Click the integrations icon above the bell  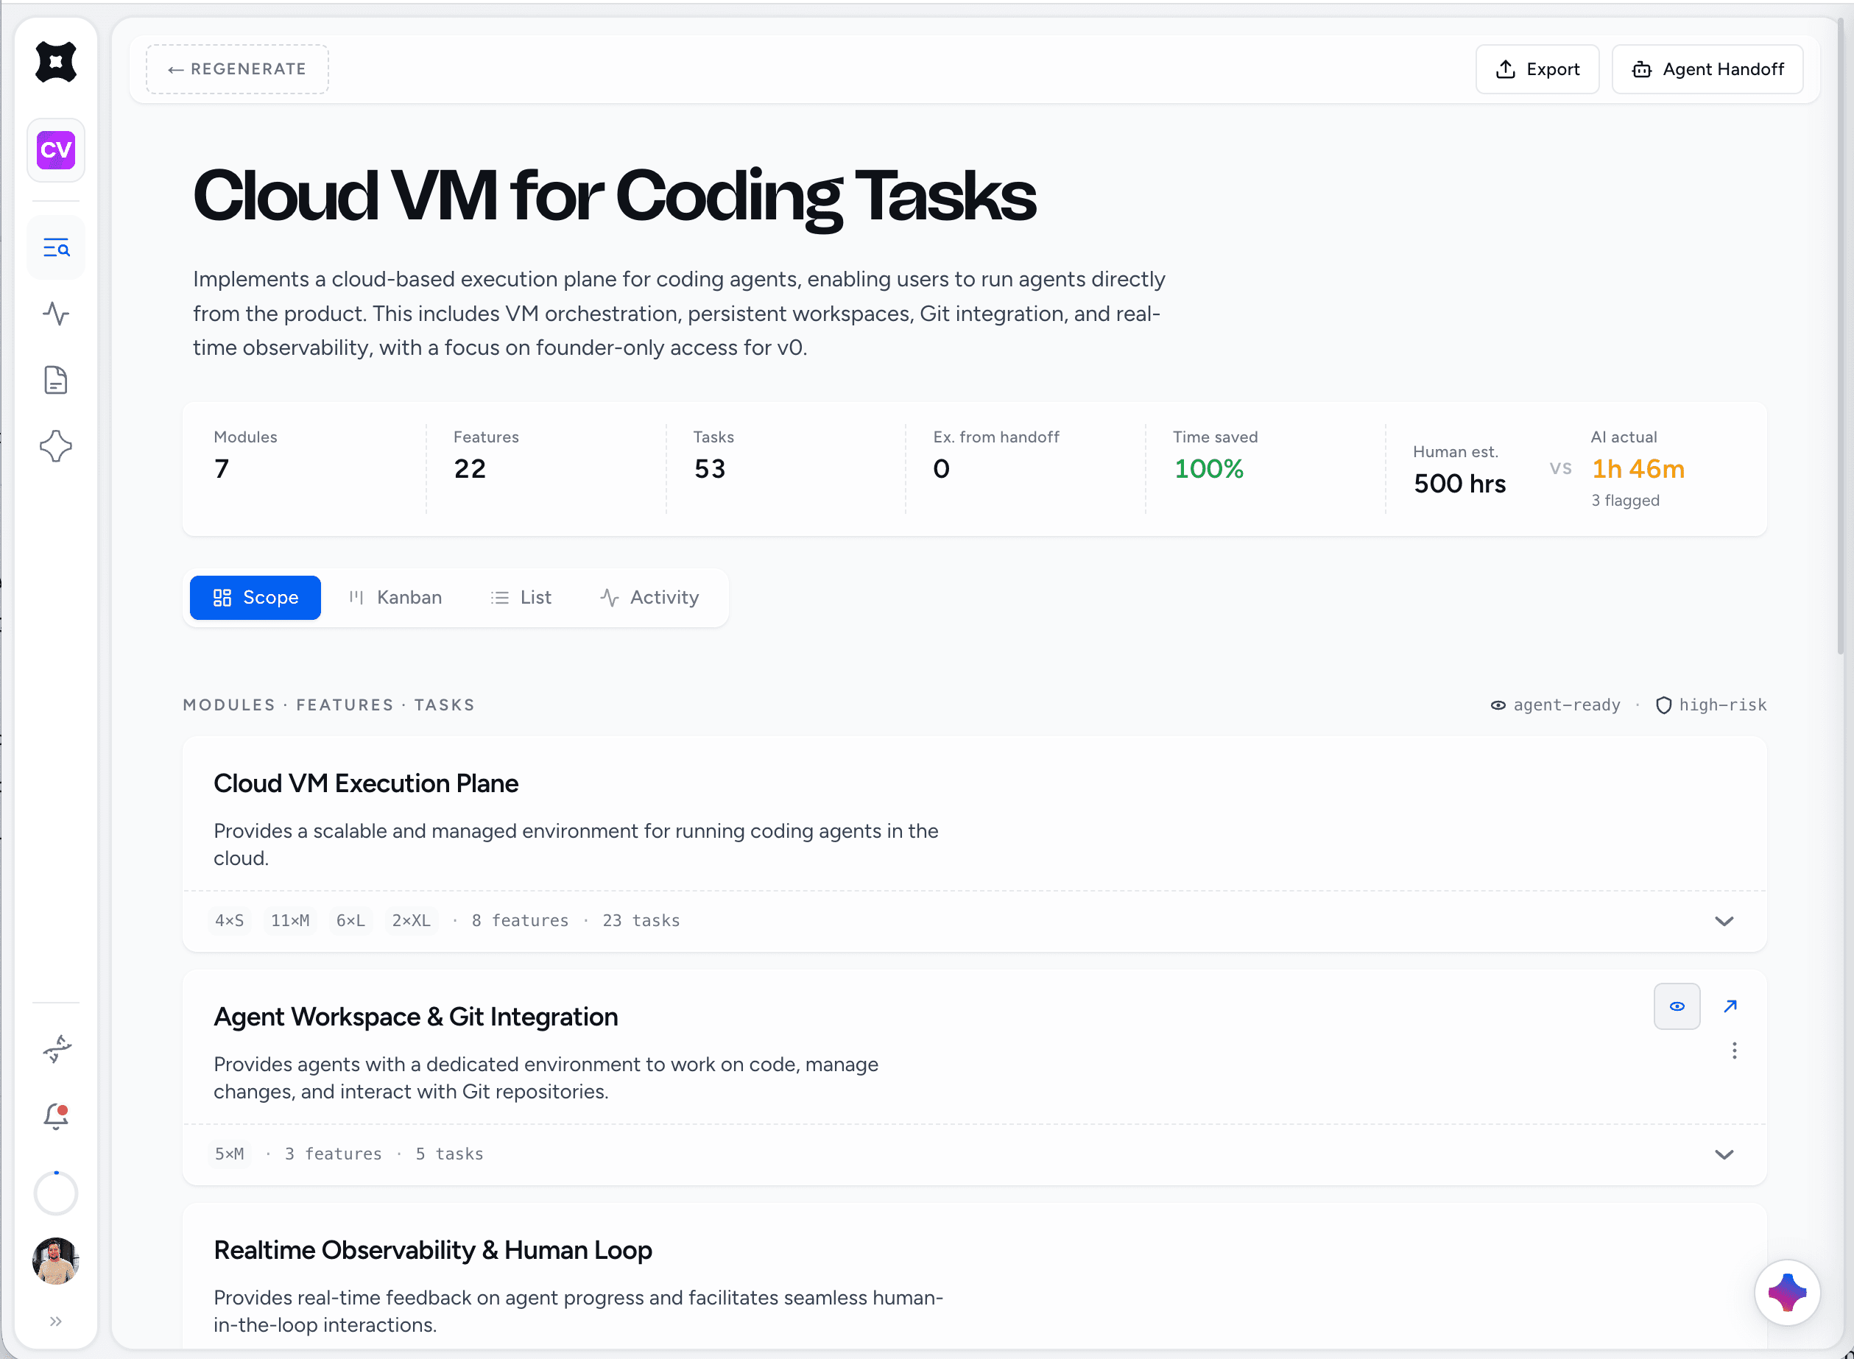pyautogui.click(x=56, y=1049)
